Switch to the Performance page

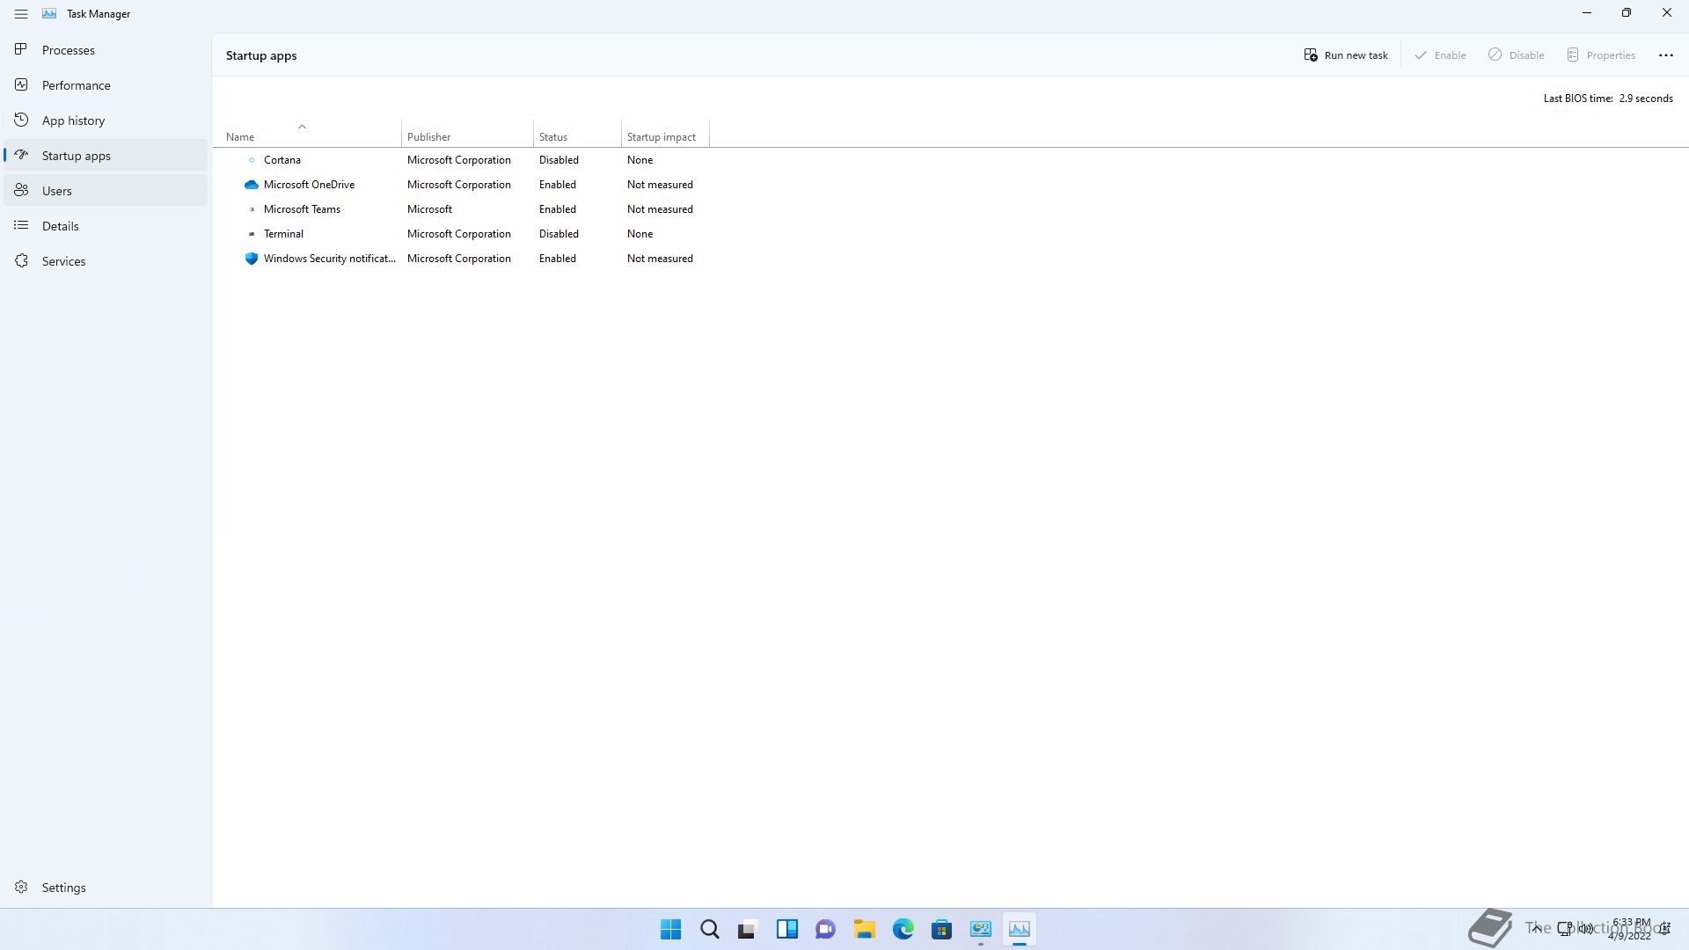tap(106, 85)
